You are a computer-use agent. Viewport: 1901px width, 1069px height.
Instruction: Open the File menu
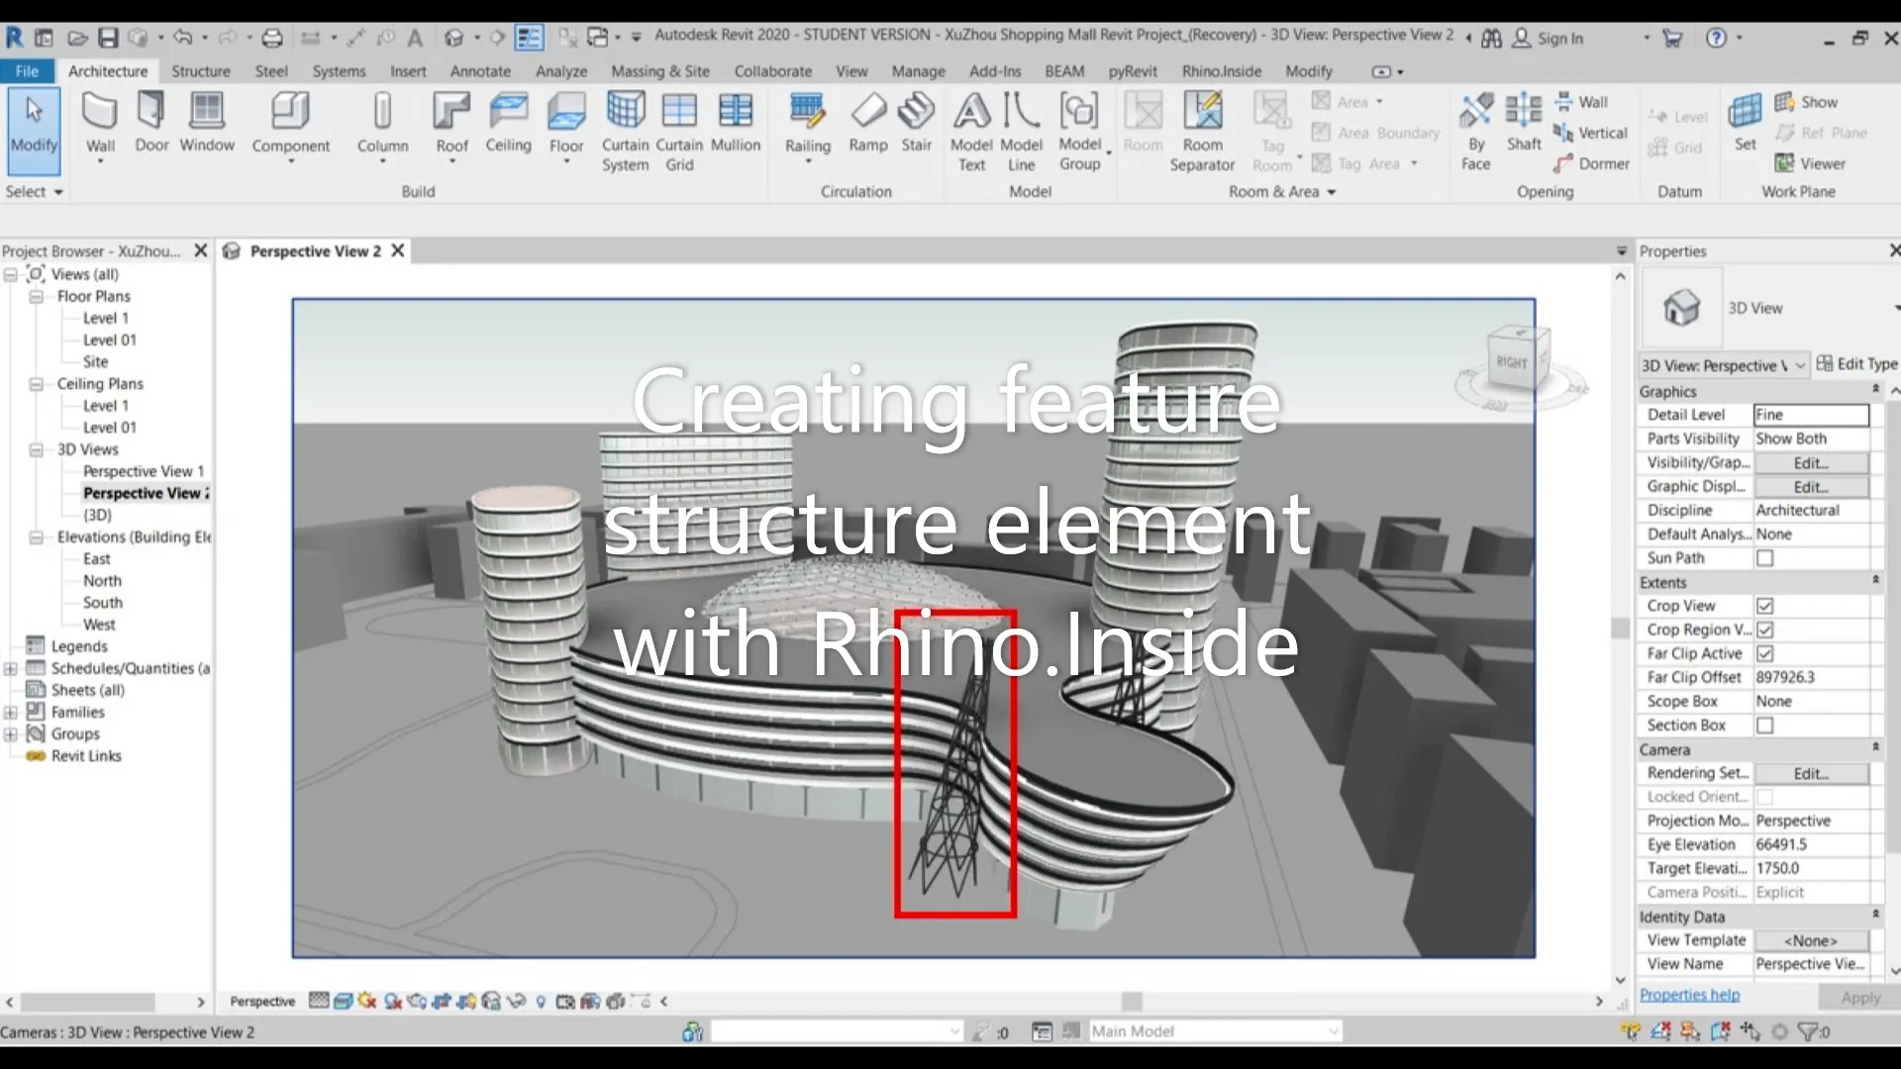pyautogui.click(x=28, y=71)
